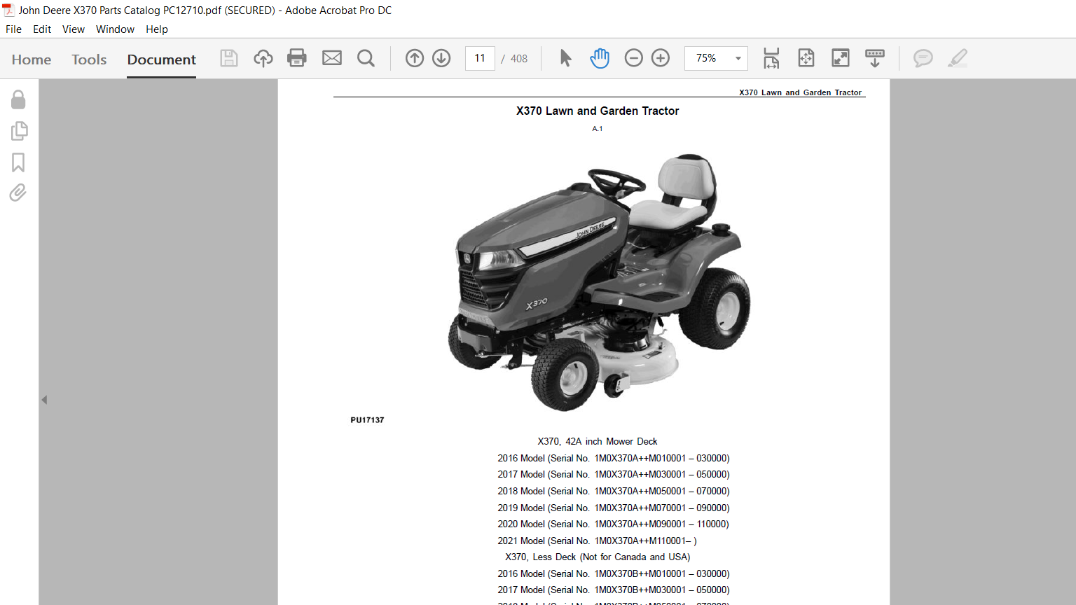Screen dimensions: 1076x605
Task: Expand the left navigation pane arrow
Action: (44, 400)
